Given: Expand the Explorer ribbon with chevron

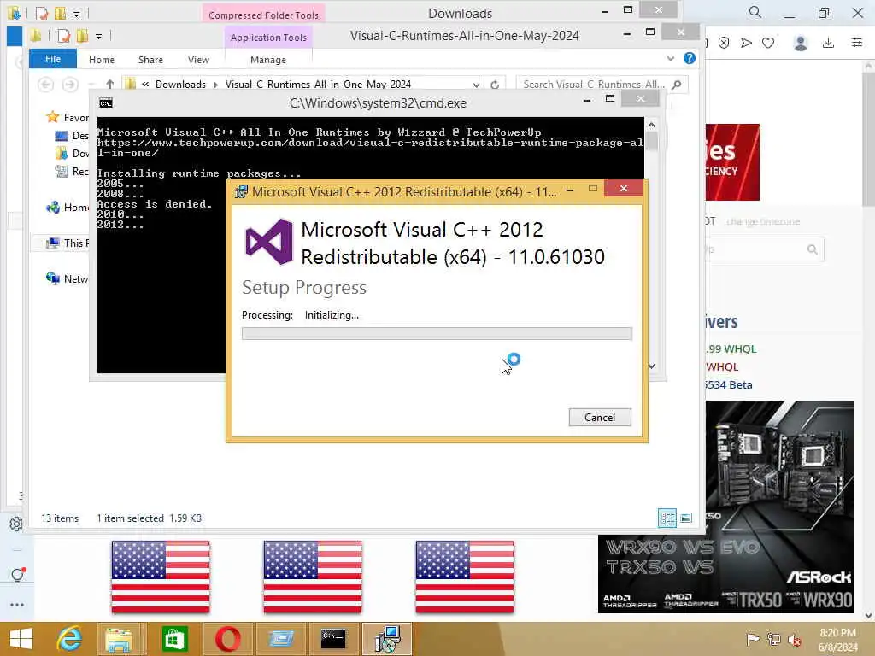Looking at the screenshot, I should [671, 58].
